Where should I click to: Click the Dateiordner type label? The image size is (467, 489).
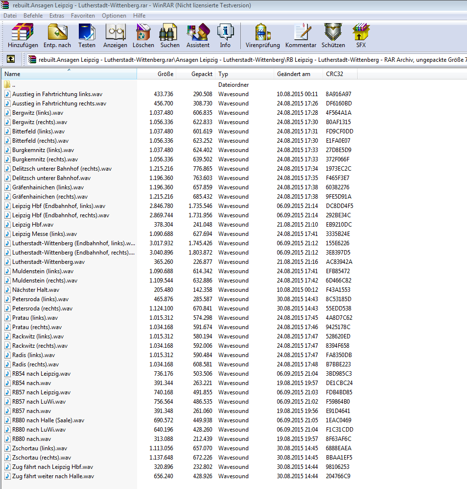(x=233, y=84)
